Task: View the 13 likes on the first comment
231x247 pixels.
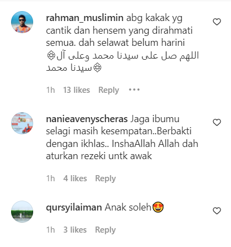Action: click(x=76, y=90)
